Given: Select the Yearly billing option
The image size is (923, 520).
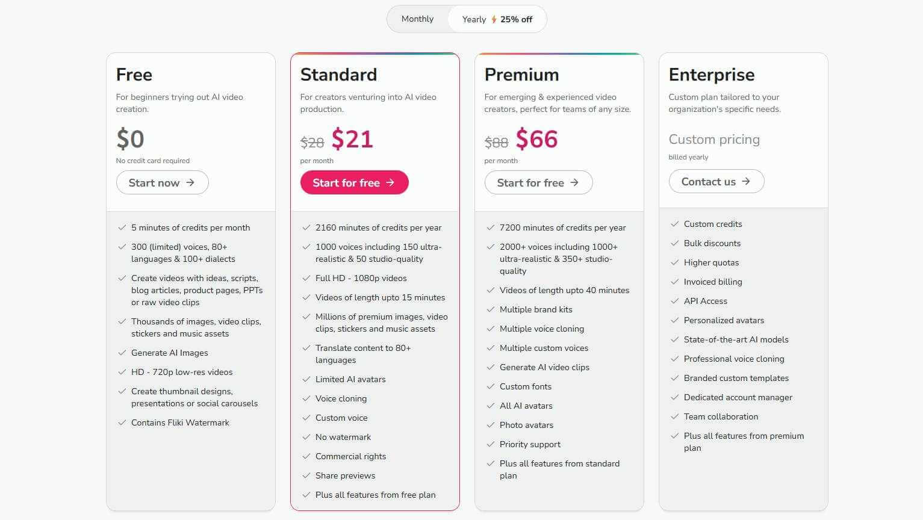Looking at the screenshot, I should (x=474, y=19).
